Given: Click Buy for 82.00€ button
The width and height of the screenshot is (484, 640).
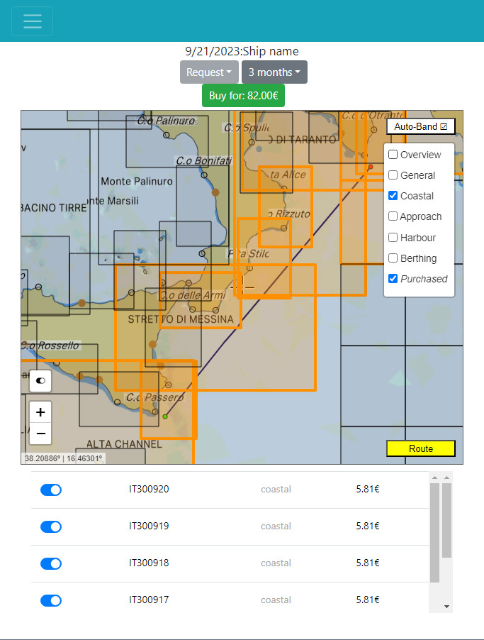Looking at the screenshot, I should [244, 96].
